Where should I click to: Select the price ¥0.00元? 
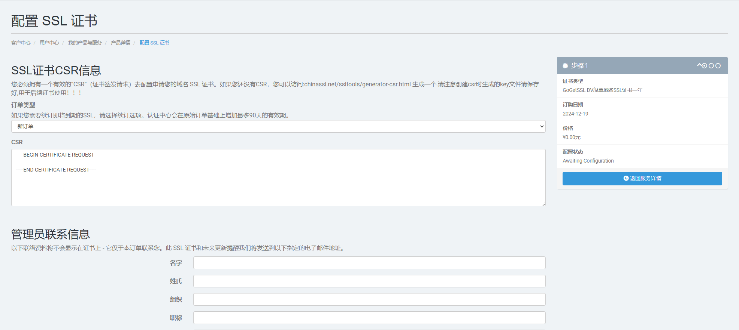point(572,137)
